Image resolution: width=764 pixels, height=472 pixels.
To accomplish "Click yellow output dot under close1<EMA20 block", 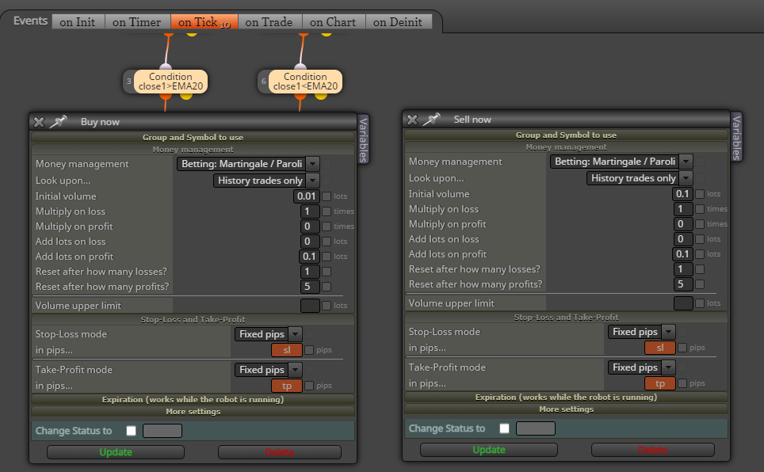I will pyautogui.click(x=321, y=96).
